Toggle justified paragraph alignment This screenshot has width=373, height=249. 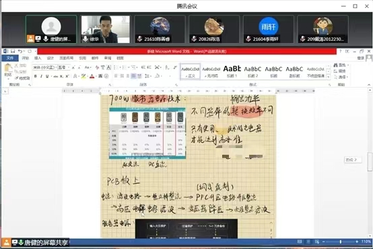[x=133, y=76]
